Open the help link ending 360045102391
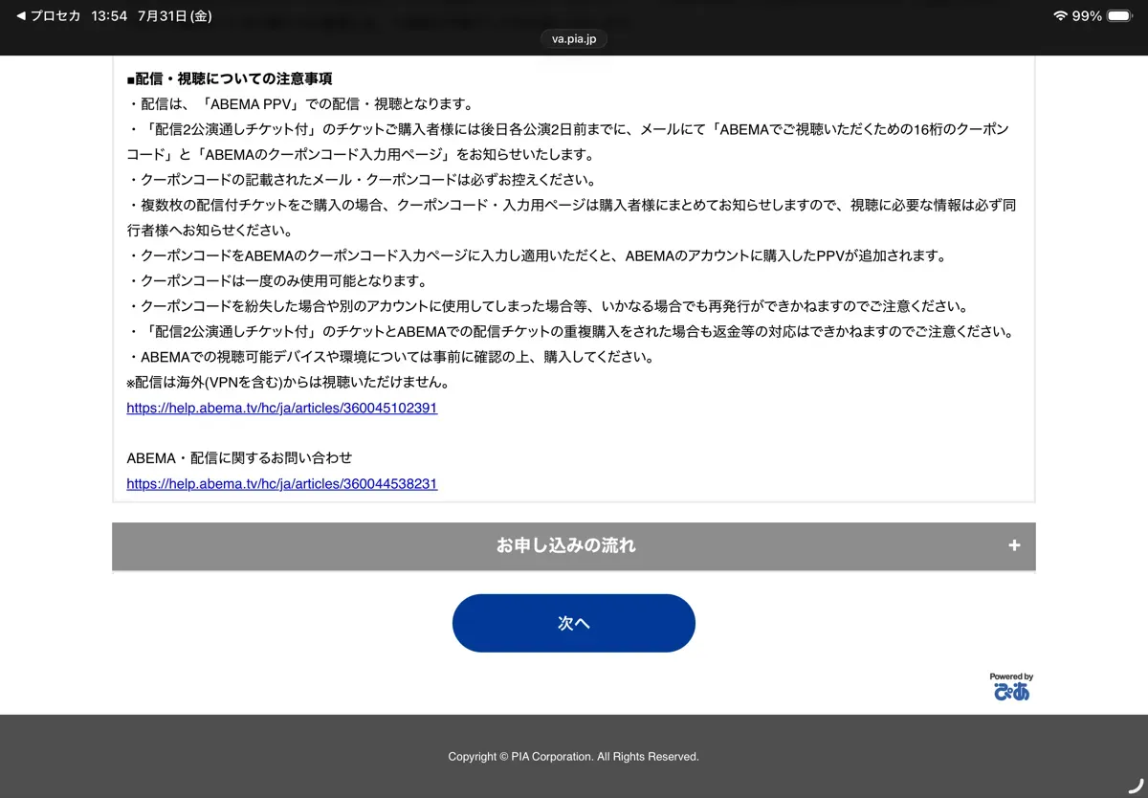 [282, 408]
